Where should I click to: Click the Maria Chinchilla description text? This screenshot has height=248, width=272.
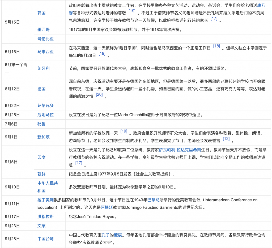137,115
